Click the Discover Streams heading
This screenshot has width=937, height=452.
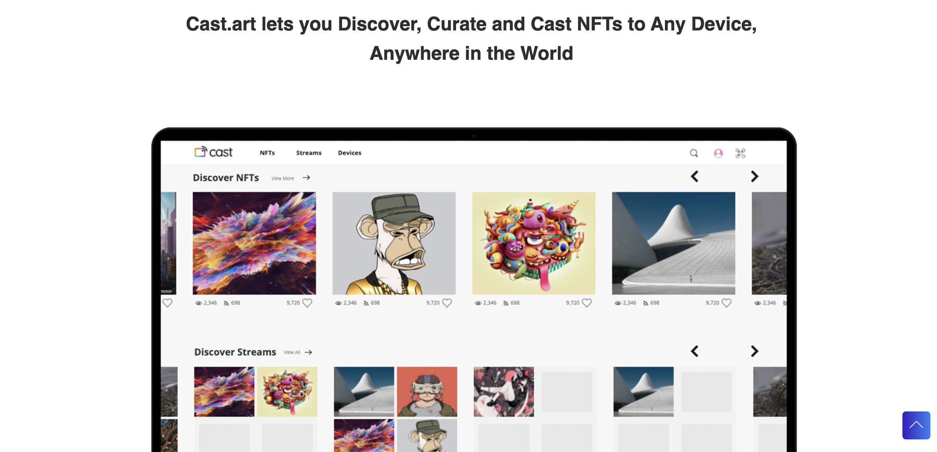235,352
